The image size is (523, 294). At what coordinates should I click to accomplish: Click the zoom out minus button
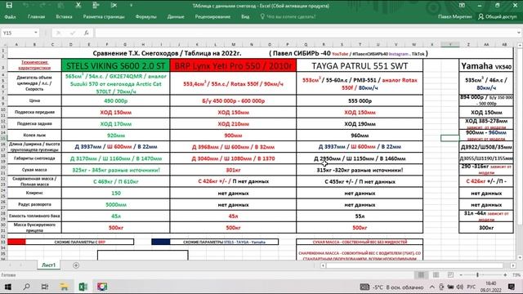point(461,274)
